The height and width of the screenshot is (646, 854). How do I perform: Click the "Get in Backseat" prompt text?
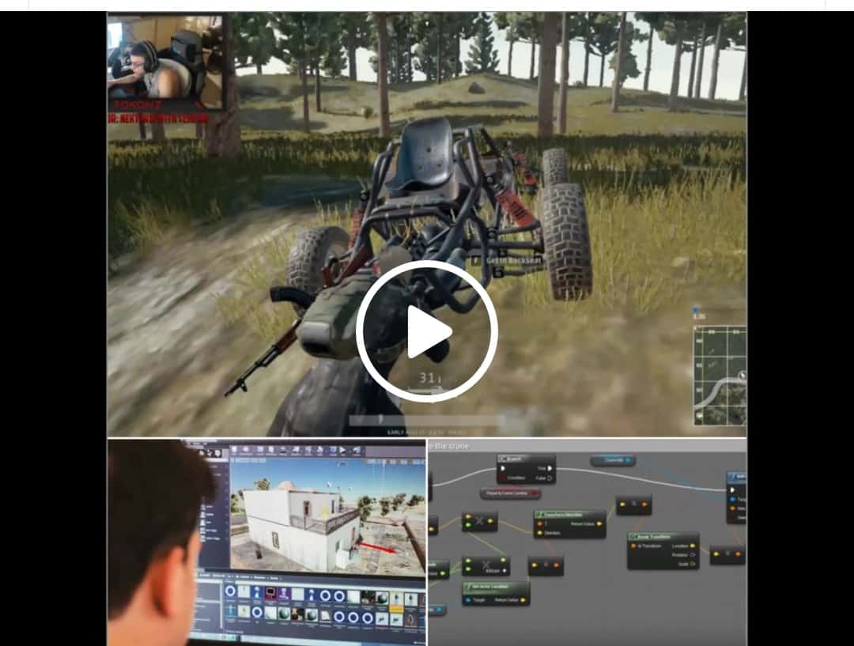point(514,260)
